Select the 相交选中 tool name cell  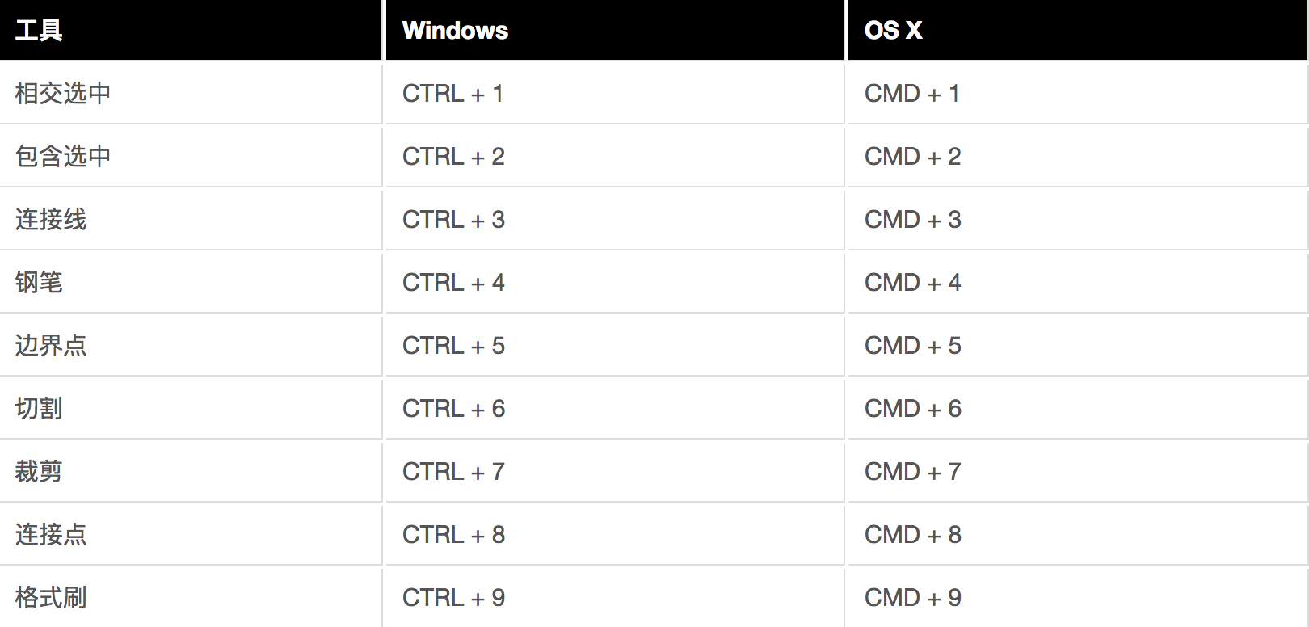coord(191,94)
